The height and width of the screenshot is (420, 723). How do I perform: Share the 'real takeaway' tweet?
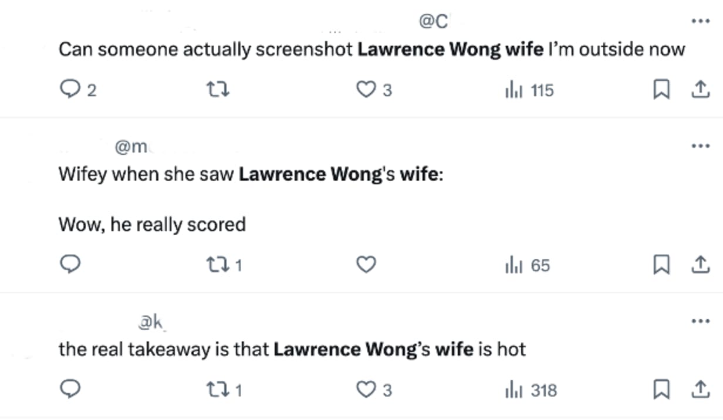(x=698, y=389)
